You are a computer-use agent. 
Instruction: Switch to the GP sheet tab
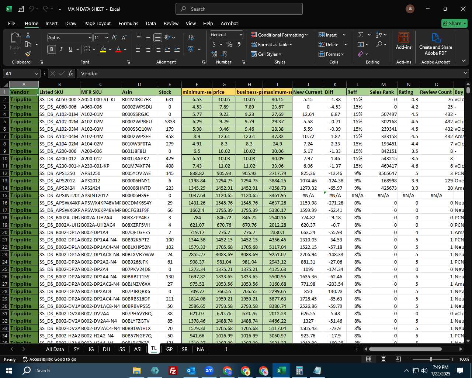coord(169,349)
